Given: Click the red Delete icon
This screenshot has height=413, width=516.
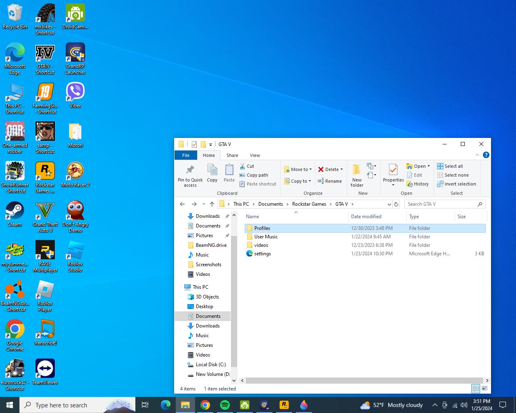Looking at the screenshot, I should (x=321, y=169).
